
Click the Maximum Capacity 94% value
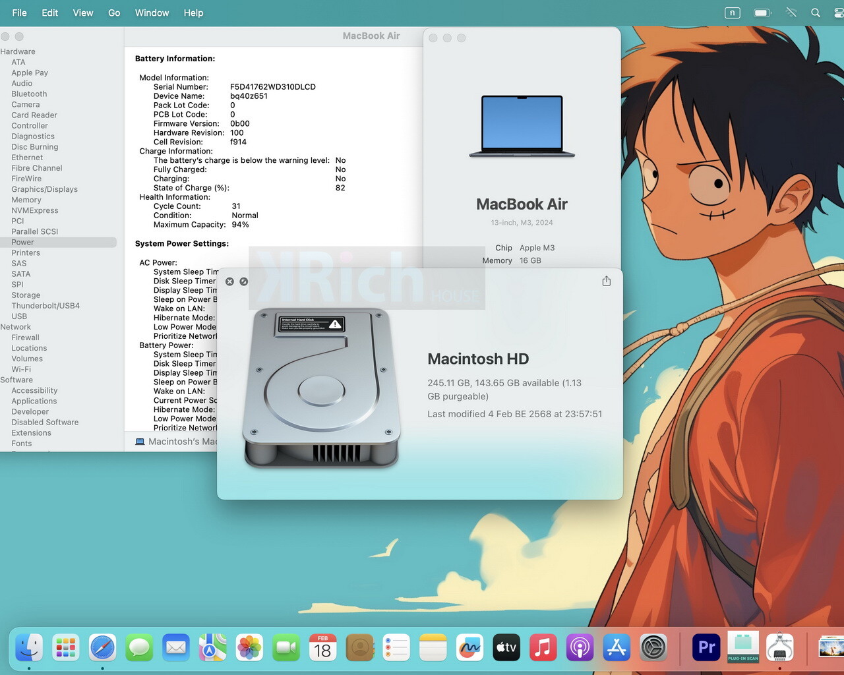point(241,224)
